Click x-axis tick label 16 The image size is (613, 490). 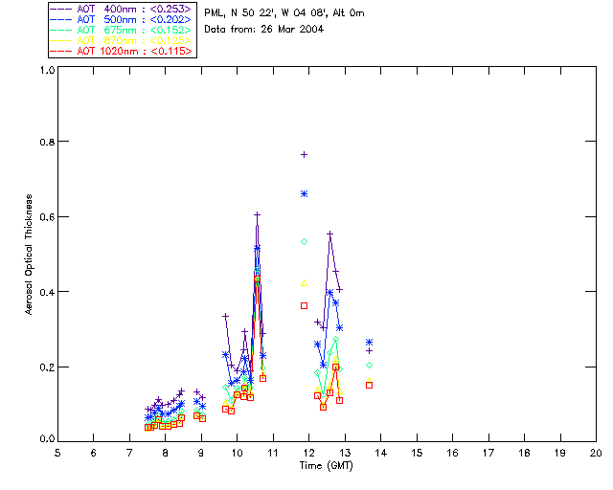click(453, 453)
